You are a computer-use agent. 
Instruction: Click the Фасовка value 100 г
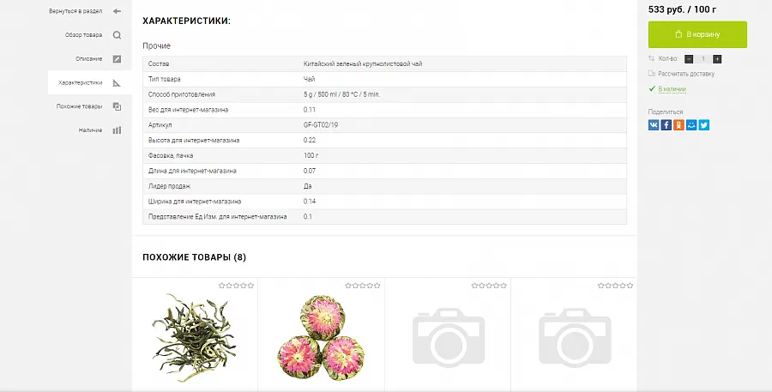click(311, 155)
